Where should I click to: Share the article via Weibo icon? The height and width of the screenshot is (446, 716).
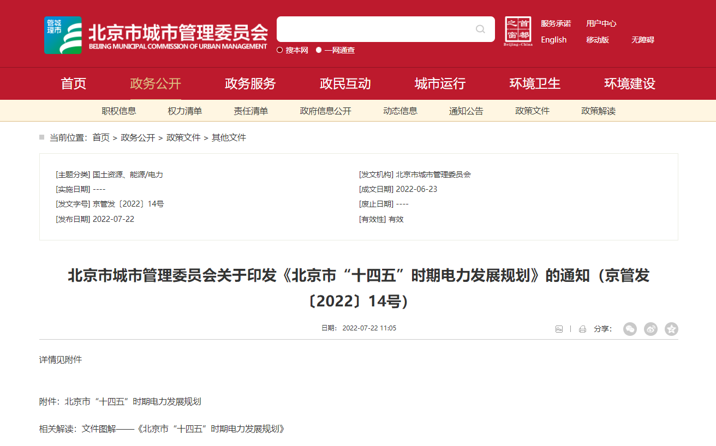point(651,329)
